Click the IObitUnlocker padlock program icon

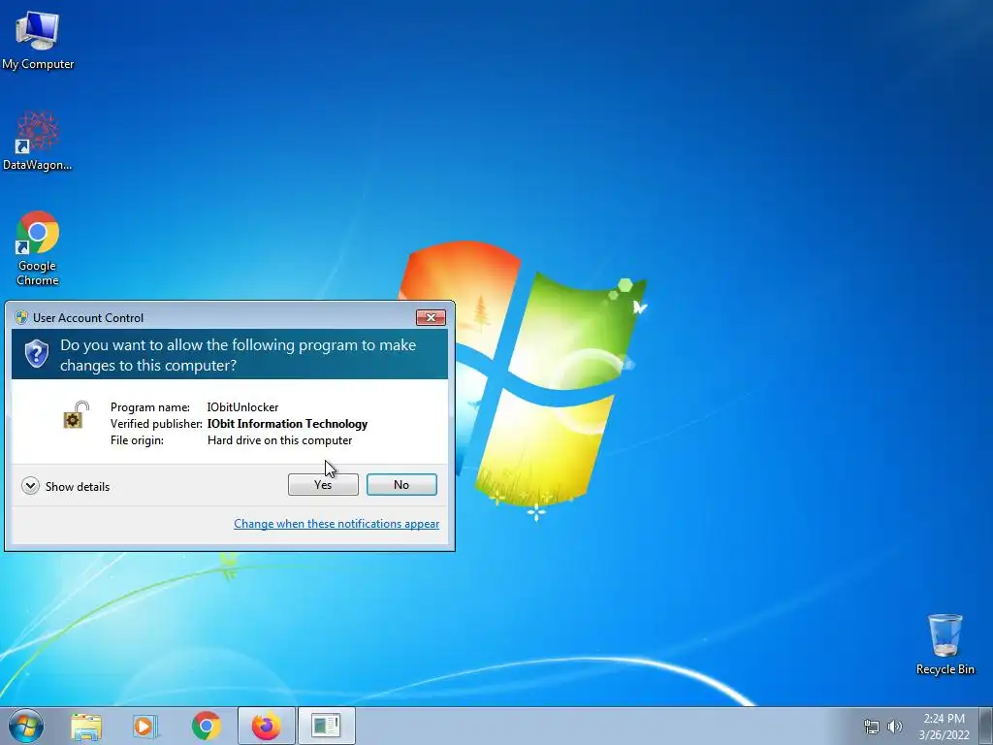(76, 415)
